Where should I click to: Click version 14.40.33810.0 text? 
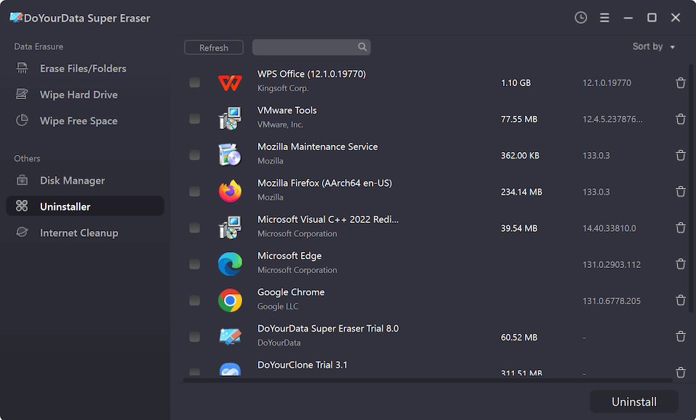point(609,228)
